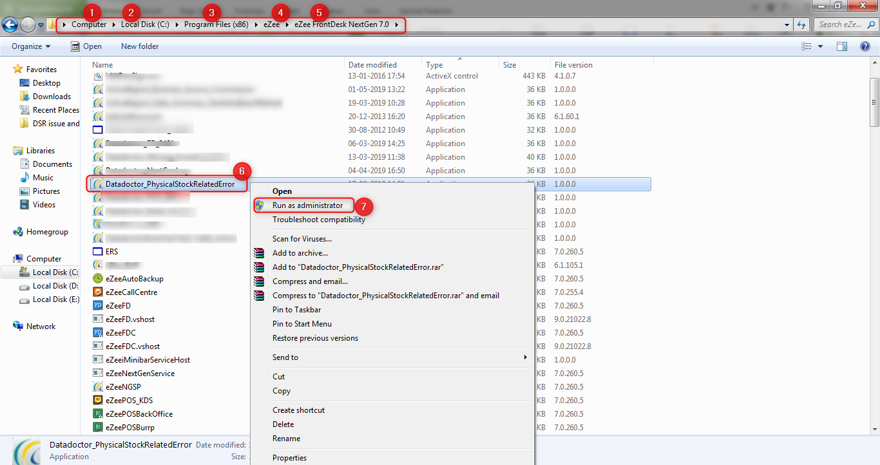Open the recent locations dropdown beside Forward
The height and width of the screenshot is (465, 880).
(41, 25)
